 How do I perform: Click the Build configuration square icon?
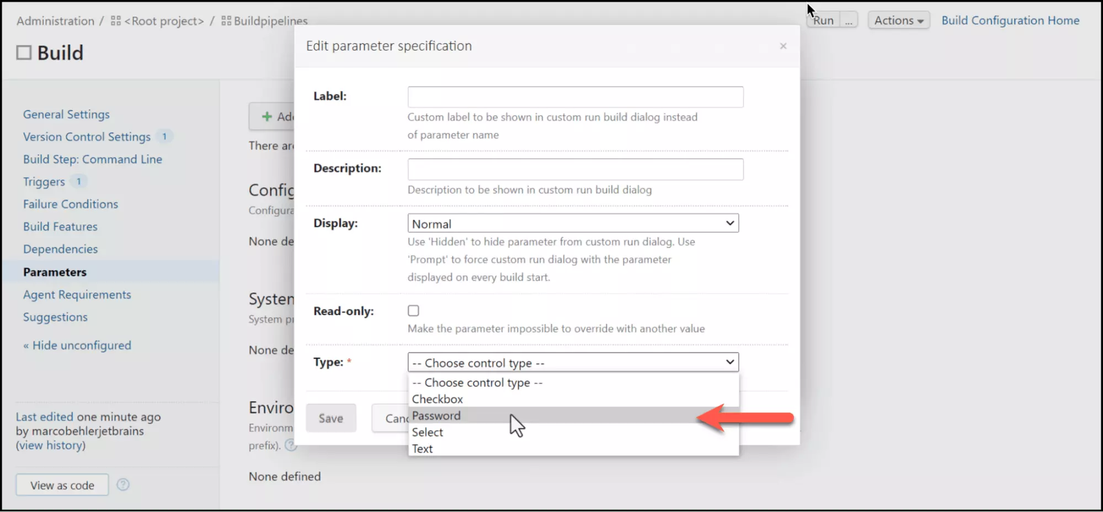click(24, 53)
